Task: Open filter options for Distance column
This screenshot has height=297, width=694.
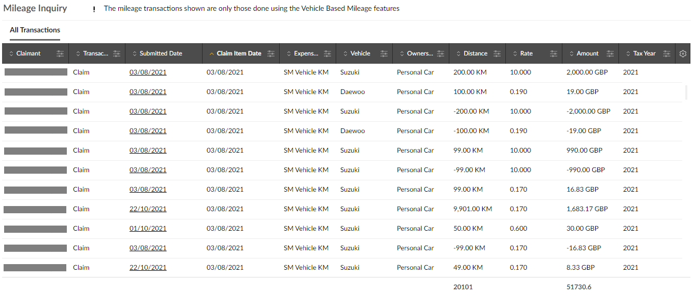Action: point(497,53)
